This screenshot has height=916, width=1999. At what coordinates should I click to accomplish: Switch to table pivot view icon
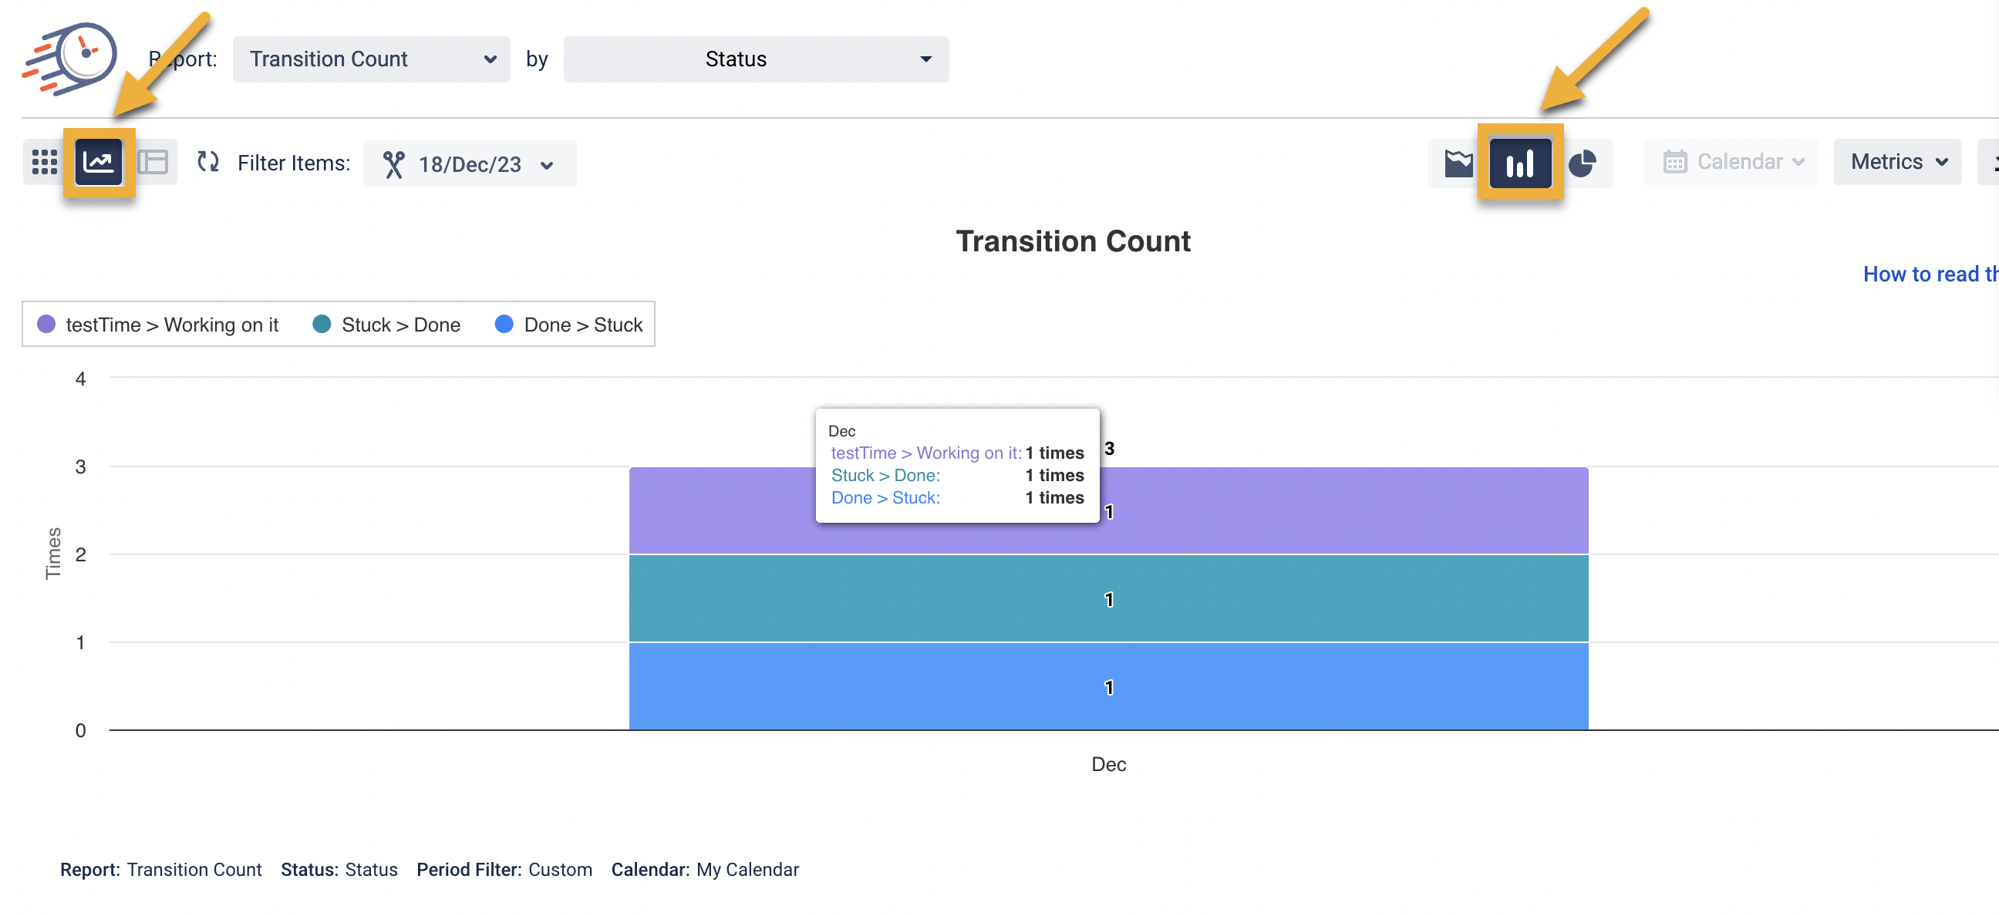(x=153, y=162)
